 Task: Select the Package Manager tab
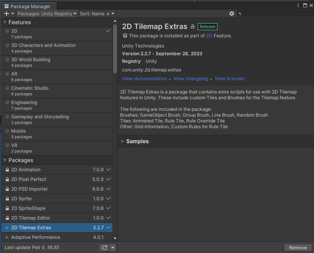point(29,7)
